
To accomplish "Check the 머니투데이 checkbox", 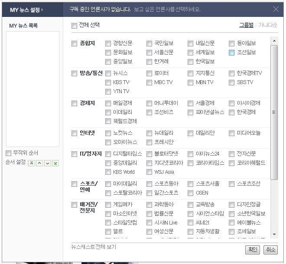I will point(149,104).
